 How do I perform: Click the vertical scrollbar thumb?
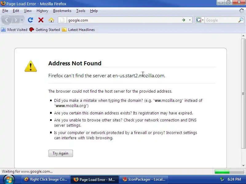(243, 94)
